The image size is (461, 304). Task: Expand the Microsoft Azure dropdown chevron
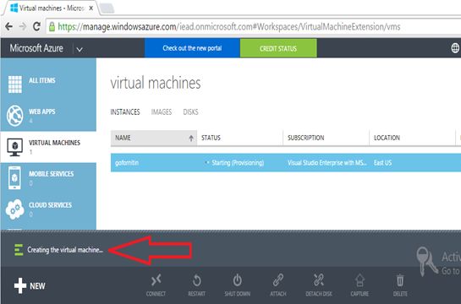[80, 50]
